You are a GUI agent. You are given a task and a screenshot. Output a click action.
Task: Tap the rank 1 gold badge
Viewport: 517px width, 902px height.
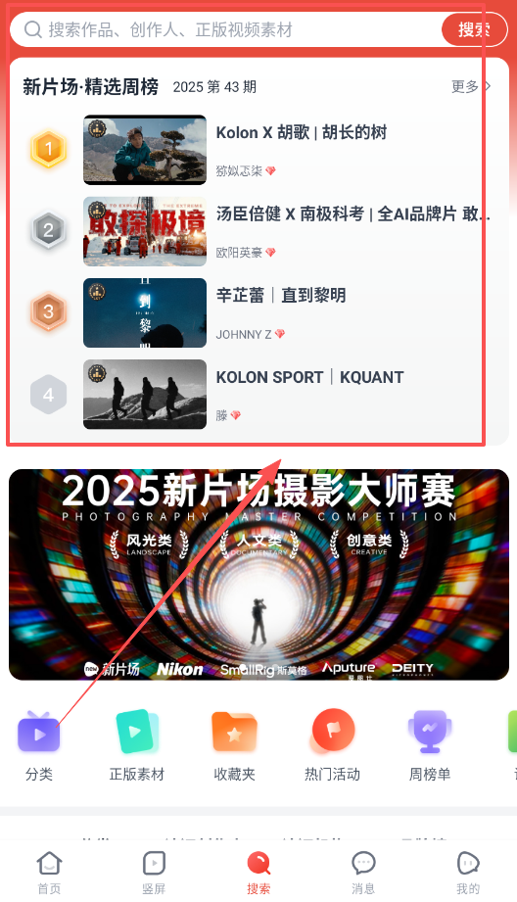point(48,149)
